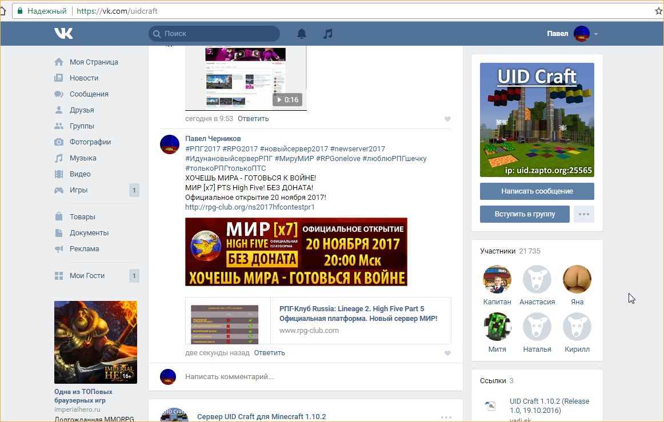Click the VK logo in header
Image resolution: width=664 pixels, height=422 pixels.
(63, 34)
